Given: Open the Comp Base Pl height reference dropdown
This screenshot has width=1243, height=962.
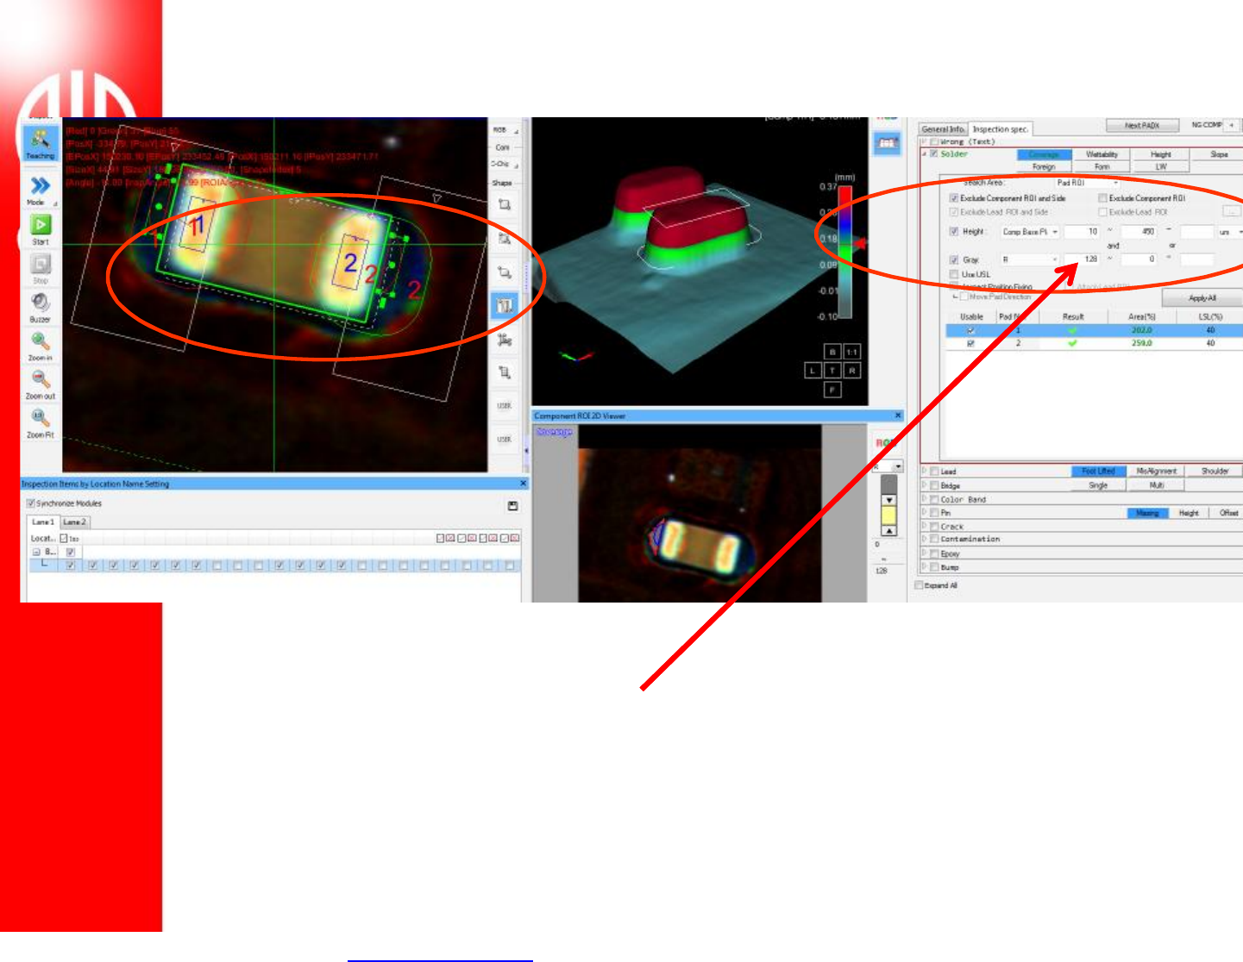Looking at the screenshot, I should click(x=1030, y=232).
